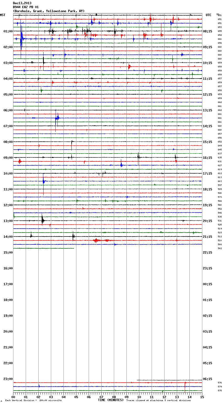Click the 06:15 UTC time label
This screenshot has width=223, height=404.
(x=208, y=379)
